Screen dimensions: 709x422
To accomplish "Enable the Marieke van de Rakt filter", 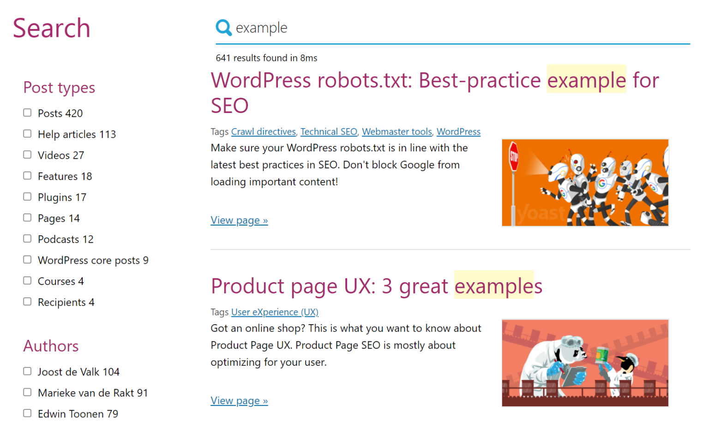I will click(x=27, y=392).
